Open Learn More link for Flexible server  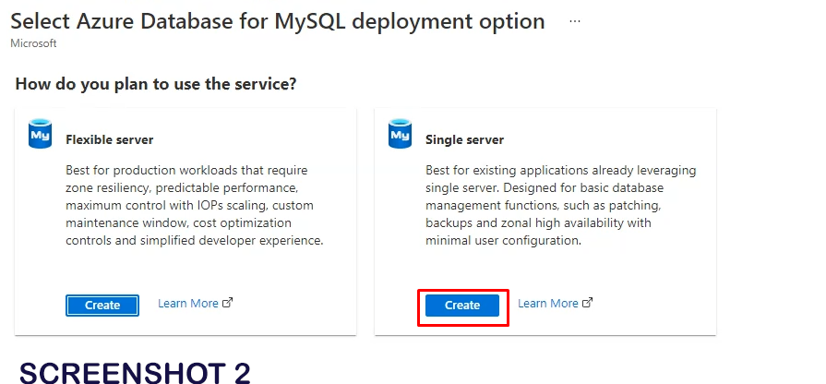point(188,303)
